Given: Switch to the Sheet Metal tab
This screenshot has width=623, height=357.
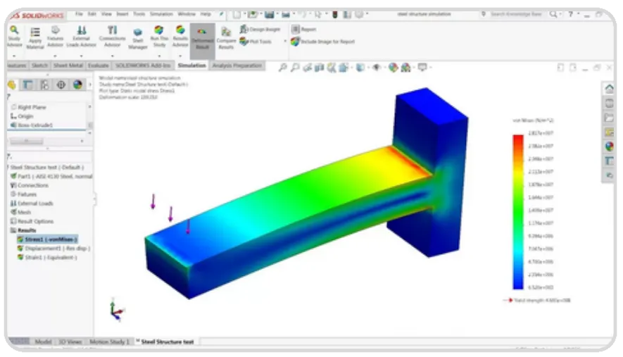Looking at the screenshot, I should point(68,65).
